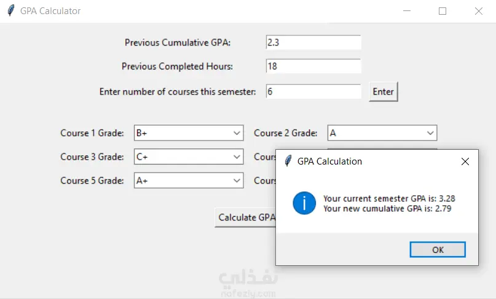Viewport: 496px width, 299px height.
Task: Close the GPA Calculation dialog
Action: (x=465, y=161)
